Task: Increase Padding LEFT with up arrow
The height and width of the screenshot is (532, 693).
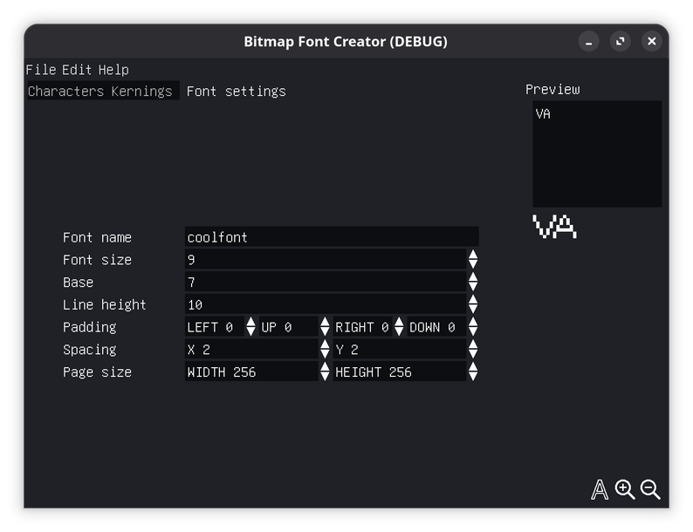Action: point(250,323)
